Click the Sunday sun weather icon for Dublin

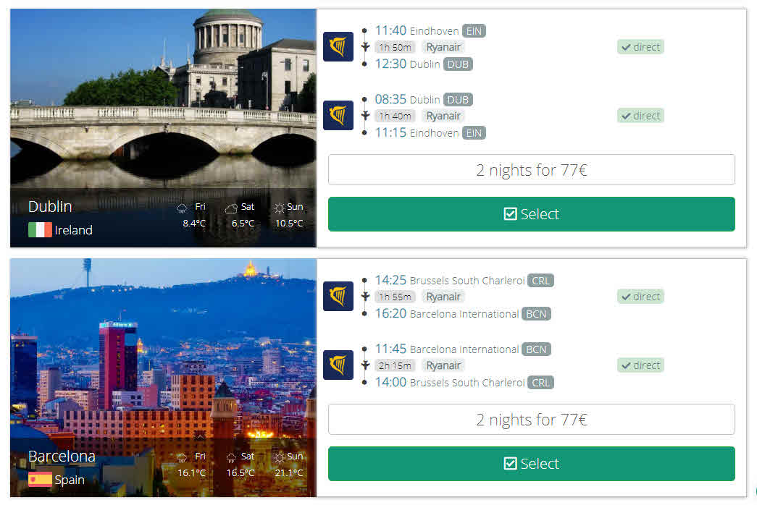tap(279, 208)
